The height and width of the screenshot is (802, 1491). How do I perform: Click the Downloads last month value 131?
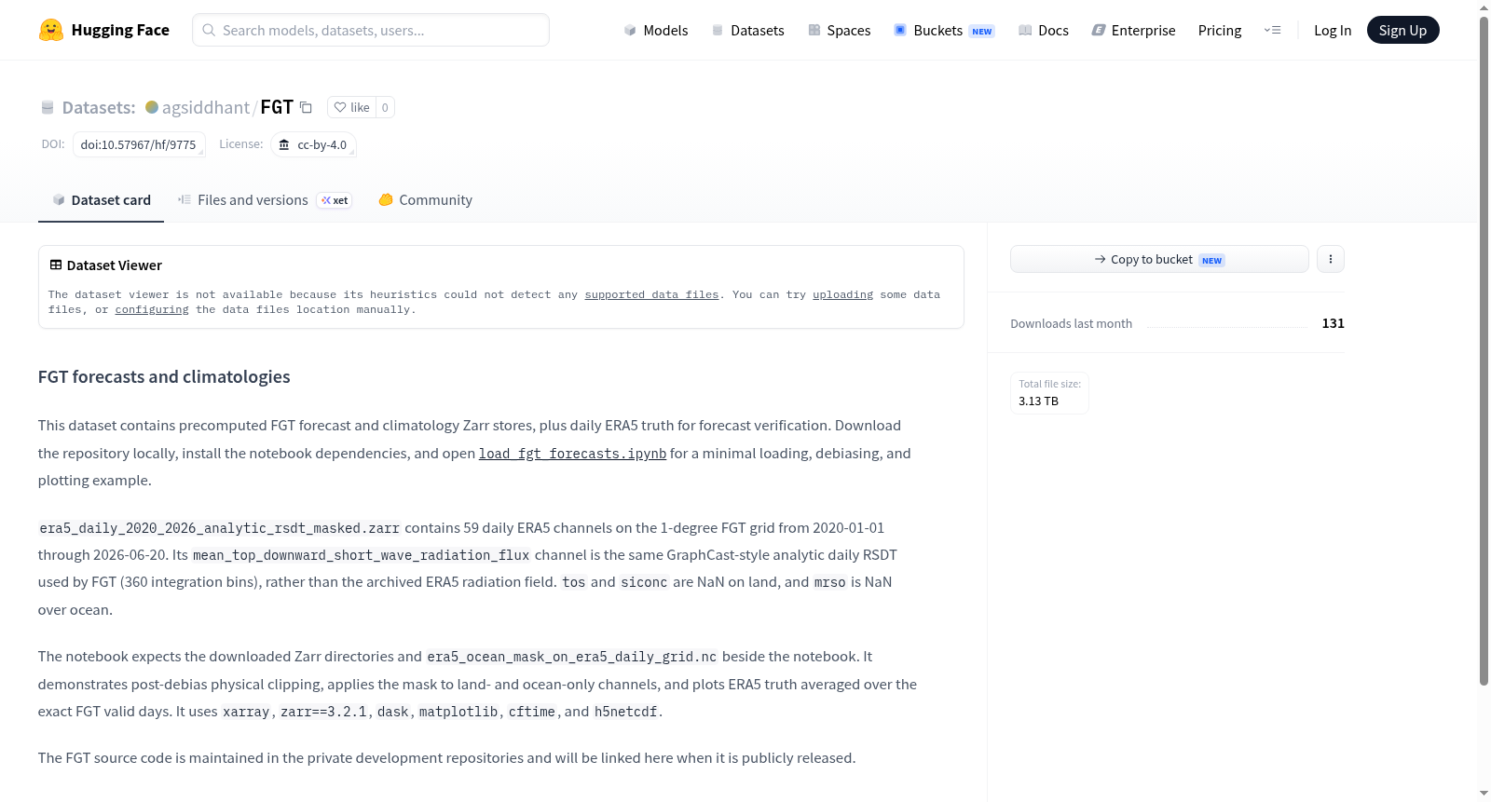1333,323
